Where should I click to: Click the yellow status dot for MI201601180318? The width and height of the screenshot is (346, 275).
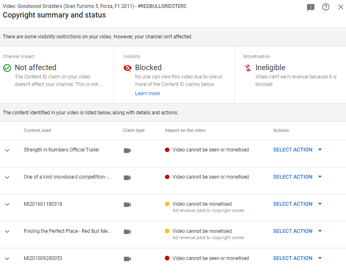tap(167, 204)
